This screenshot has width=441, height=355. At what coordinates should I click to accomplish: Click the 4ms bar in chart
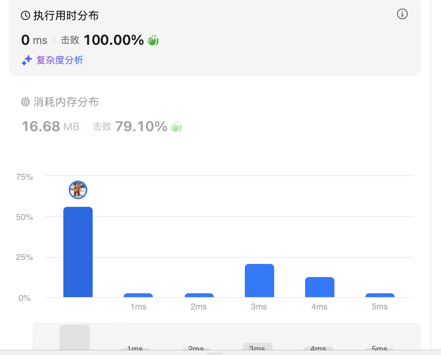[x=320, y=287]
